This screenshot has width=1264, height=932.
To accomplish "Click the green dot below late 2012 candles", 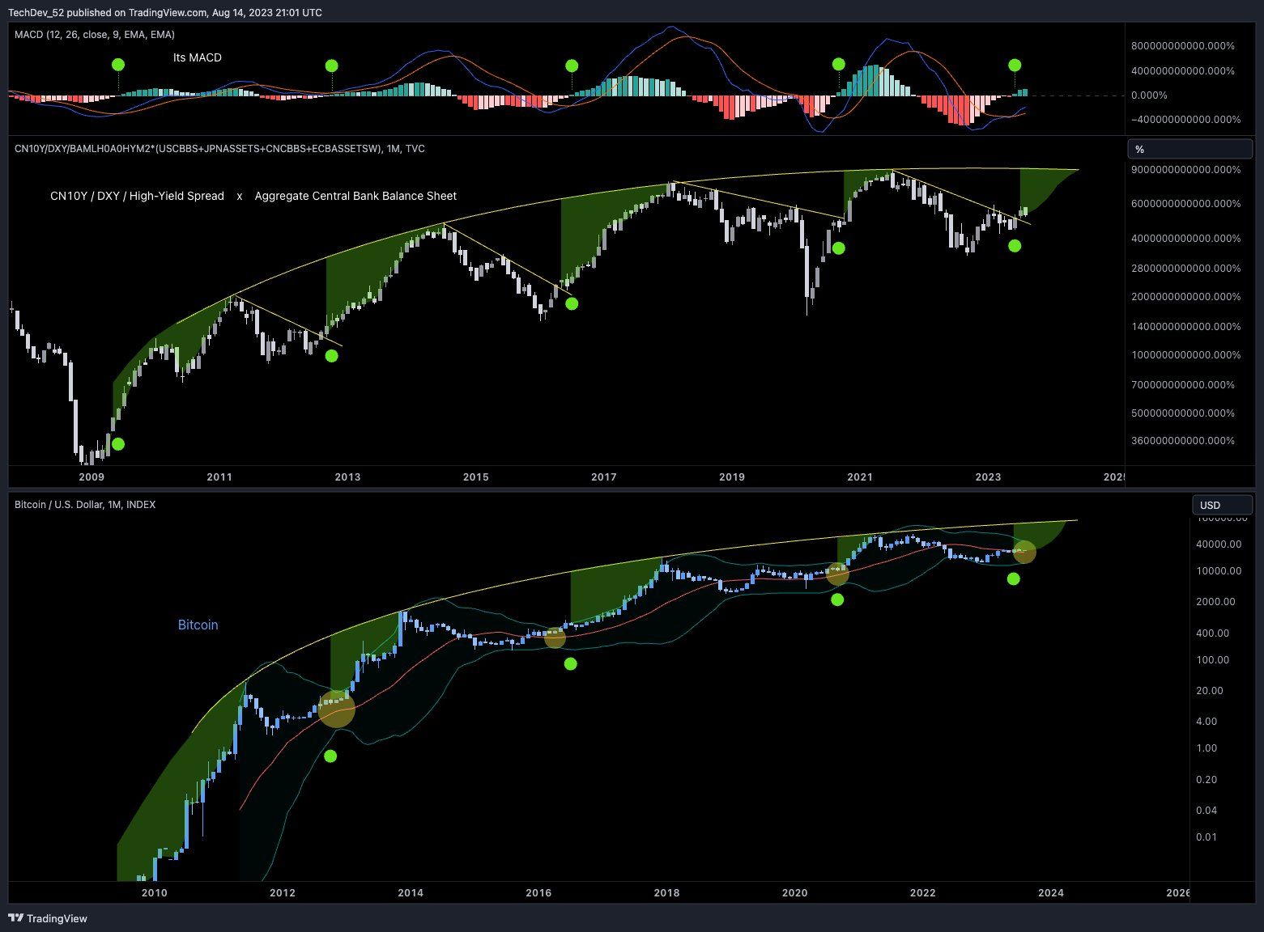I will tap(331, 355).
